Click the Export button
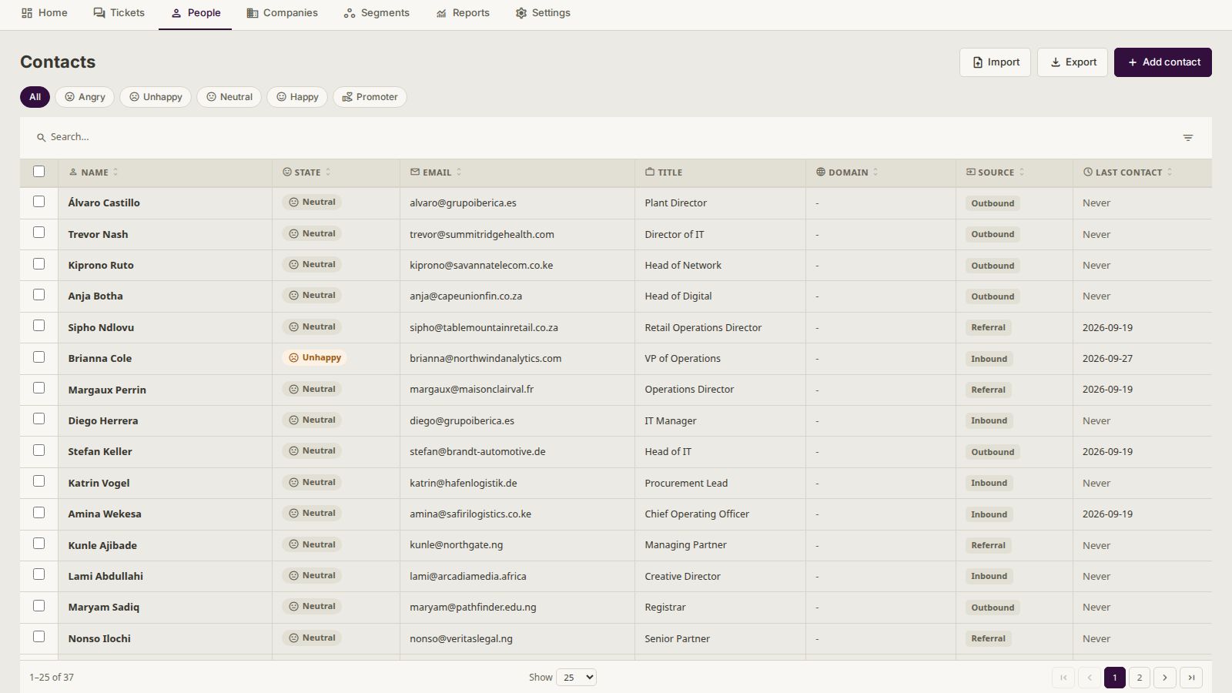 point(1073,62)
